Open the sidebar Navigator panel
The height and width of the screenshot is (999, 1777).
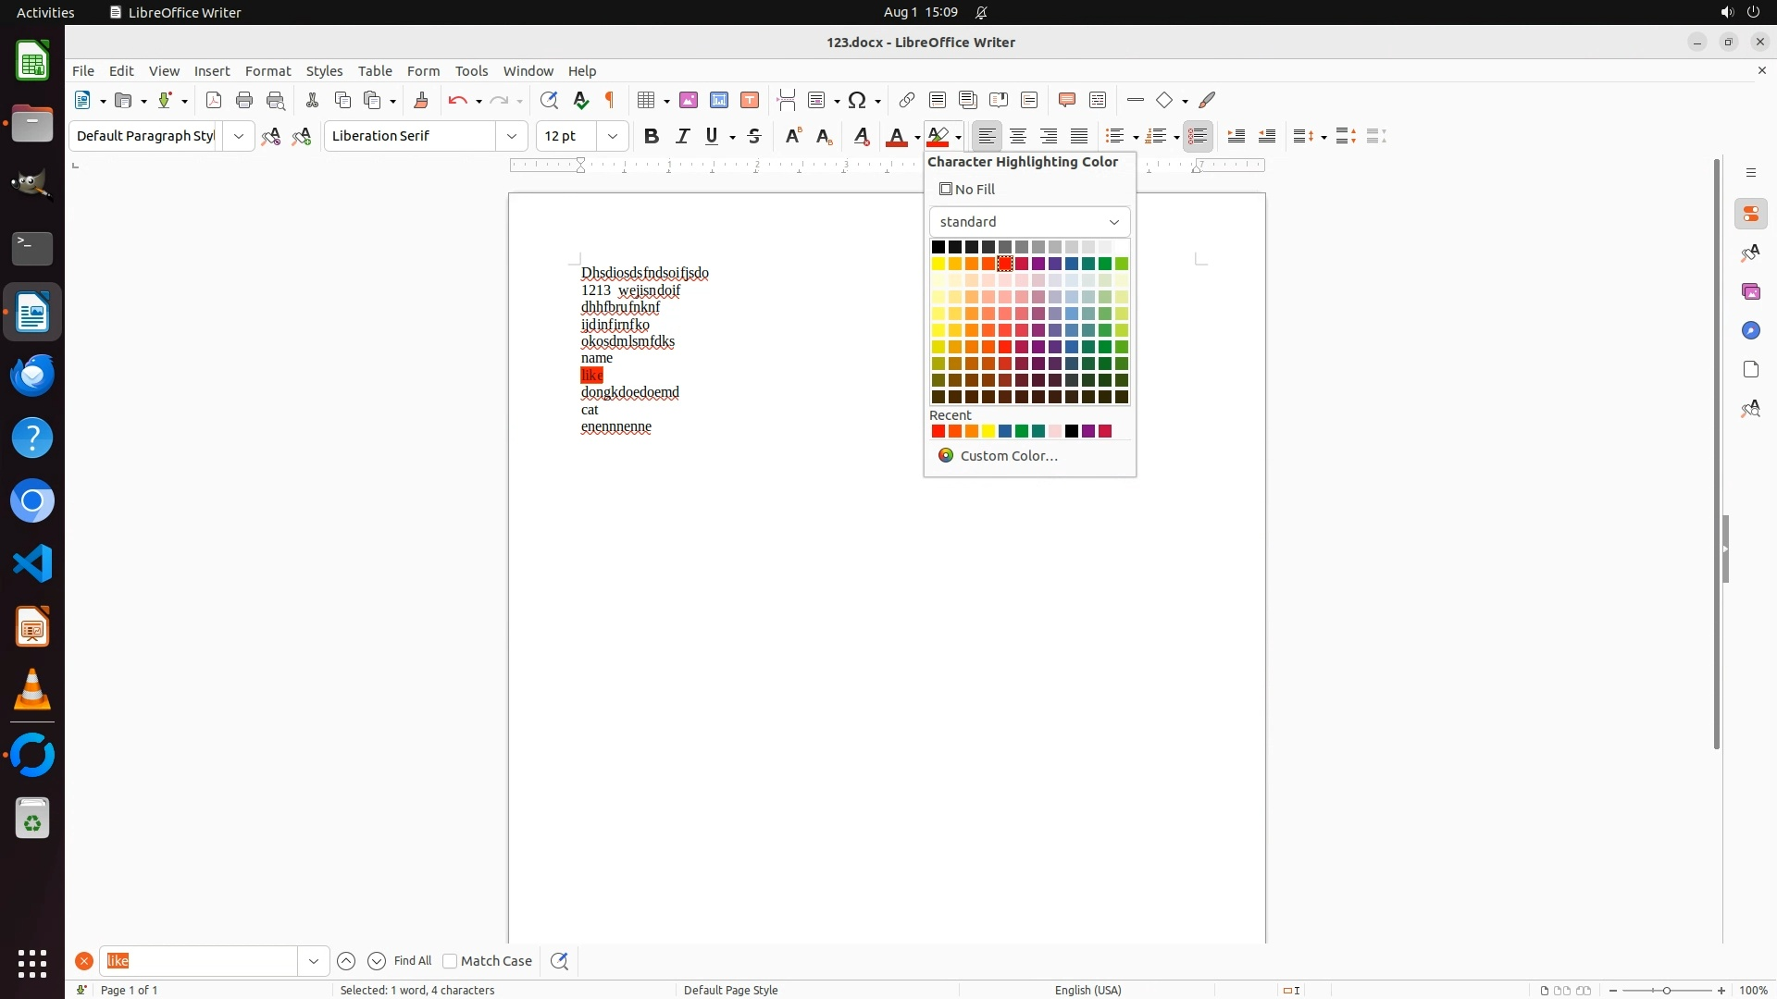click(x=1750, y=330)
